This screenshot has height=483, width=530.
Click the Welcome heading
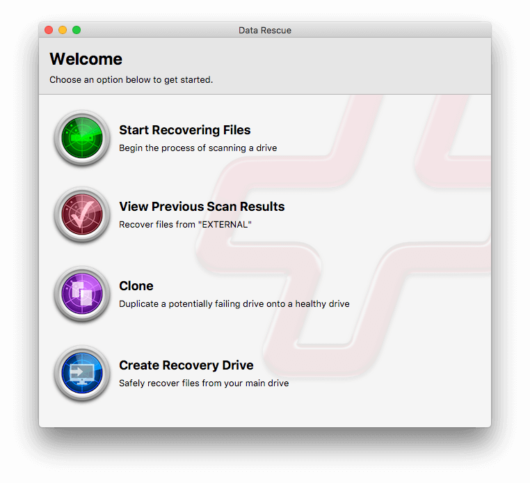tap(86, 59)
